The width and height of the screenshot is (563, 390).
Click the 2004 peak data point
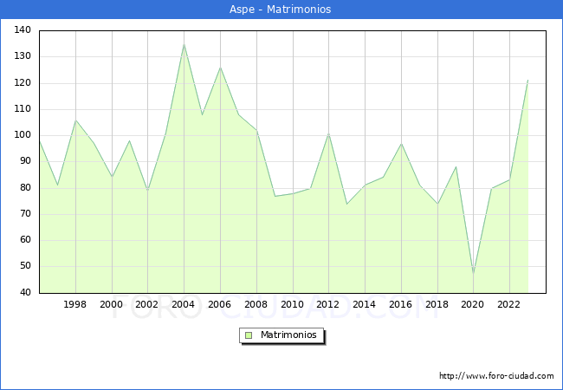[184, 44]
